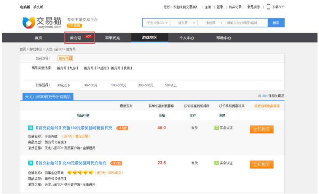Click 近7天: 暂无交易 text
Image resolution: width=319 pixels, height=194 pixels.
click(x=76, y=136)
